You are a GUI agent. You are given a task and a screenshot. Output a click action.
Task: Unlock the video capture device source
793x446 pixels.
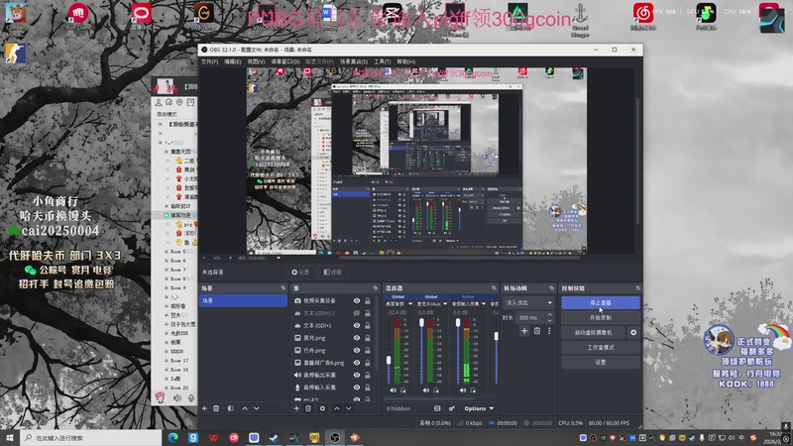coord(368,300)
